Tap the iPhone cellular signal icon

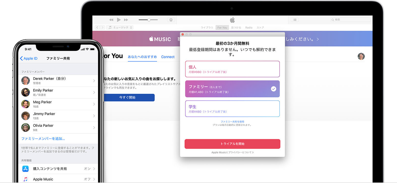82,49
